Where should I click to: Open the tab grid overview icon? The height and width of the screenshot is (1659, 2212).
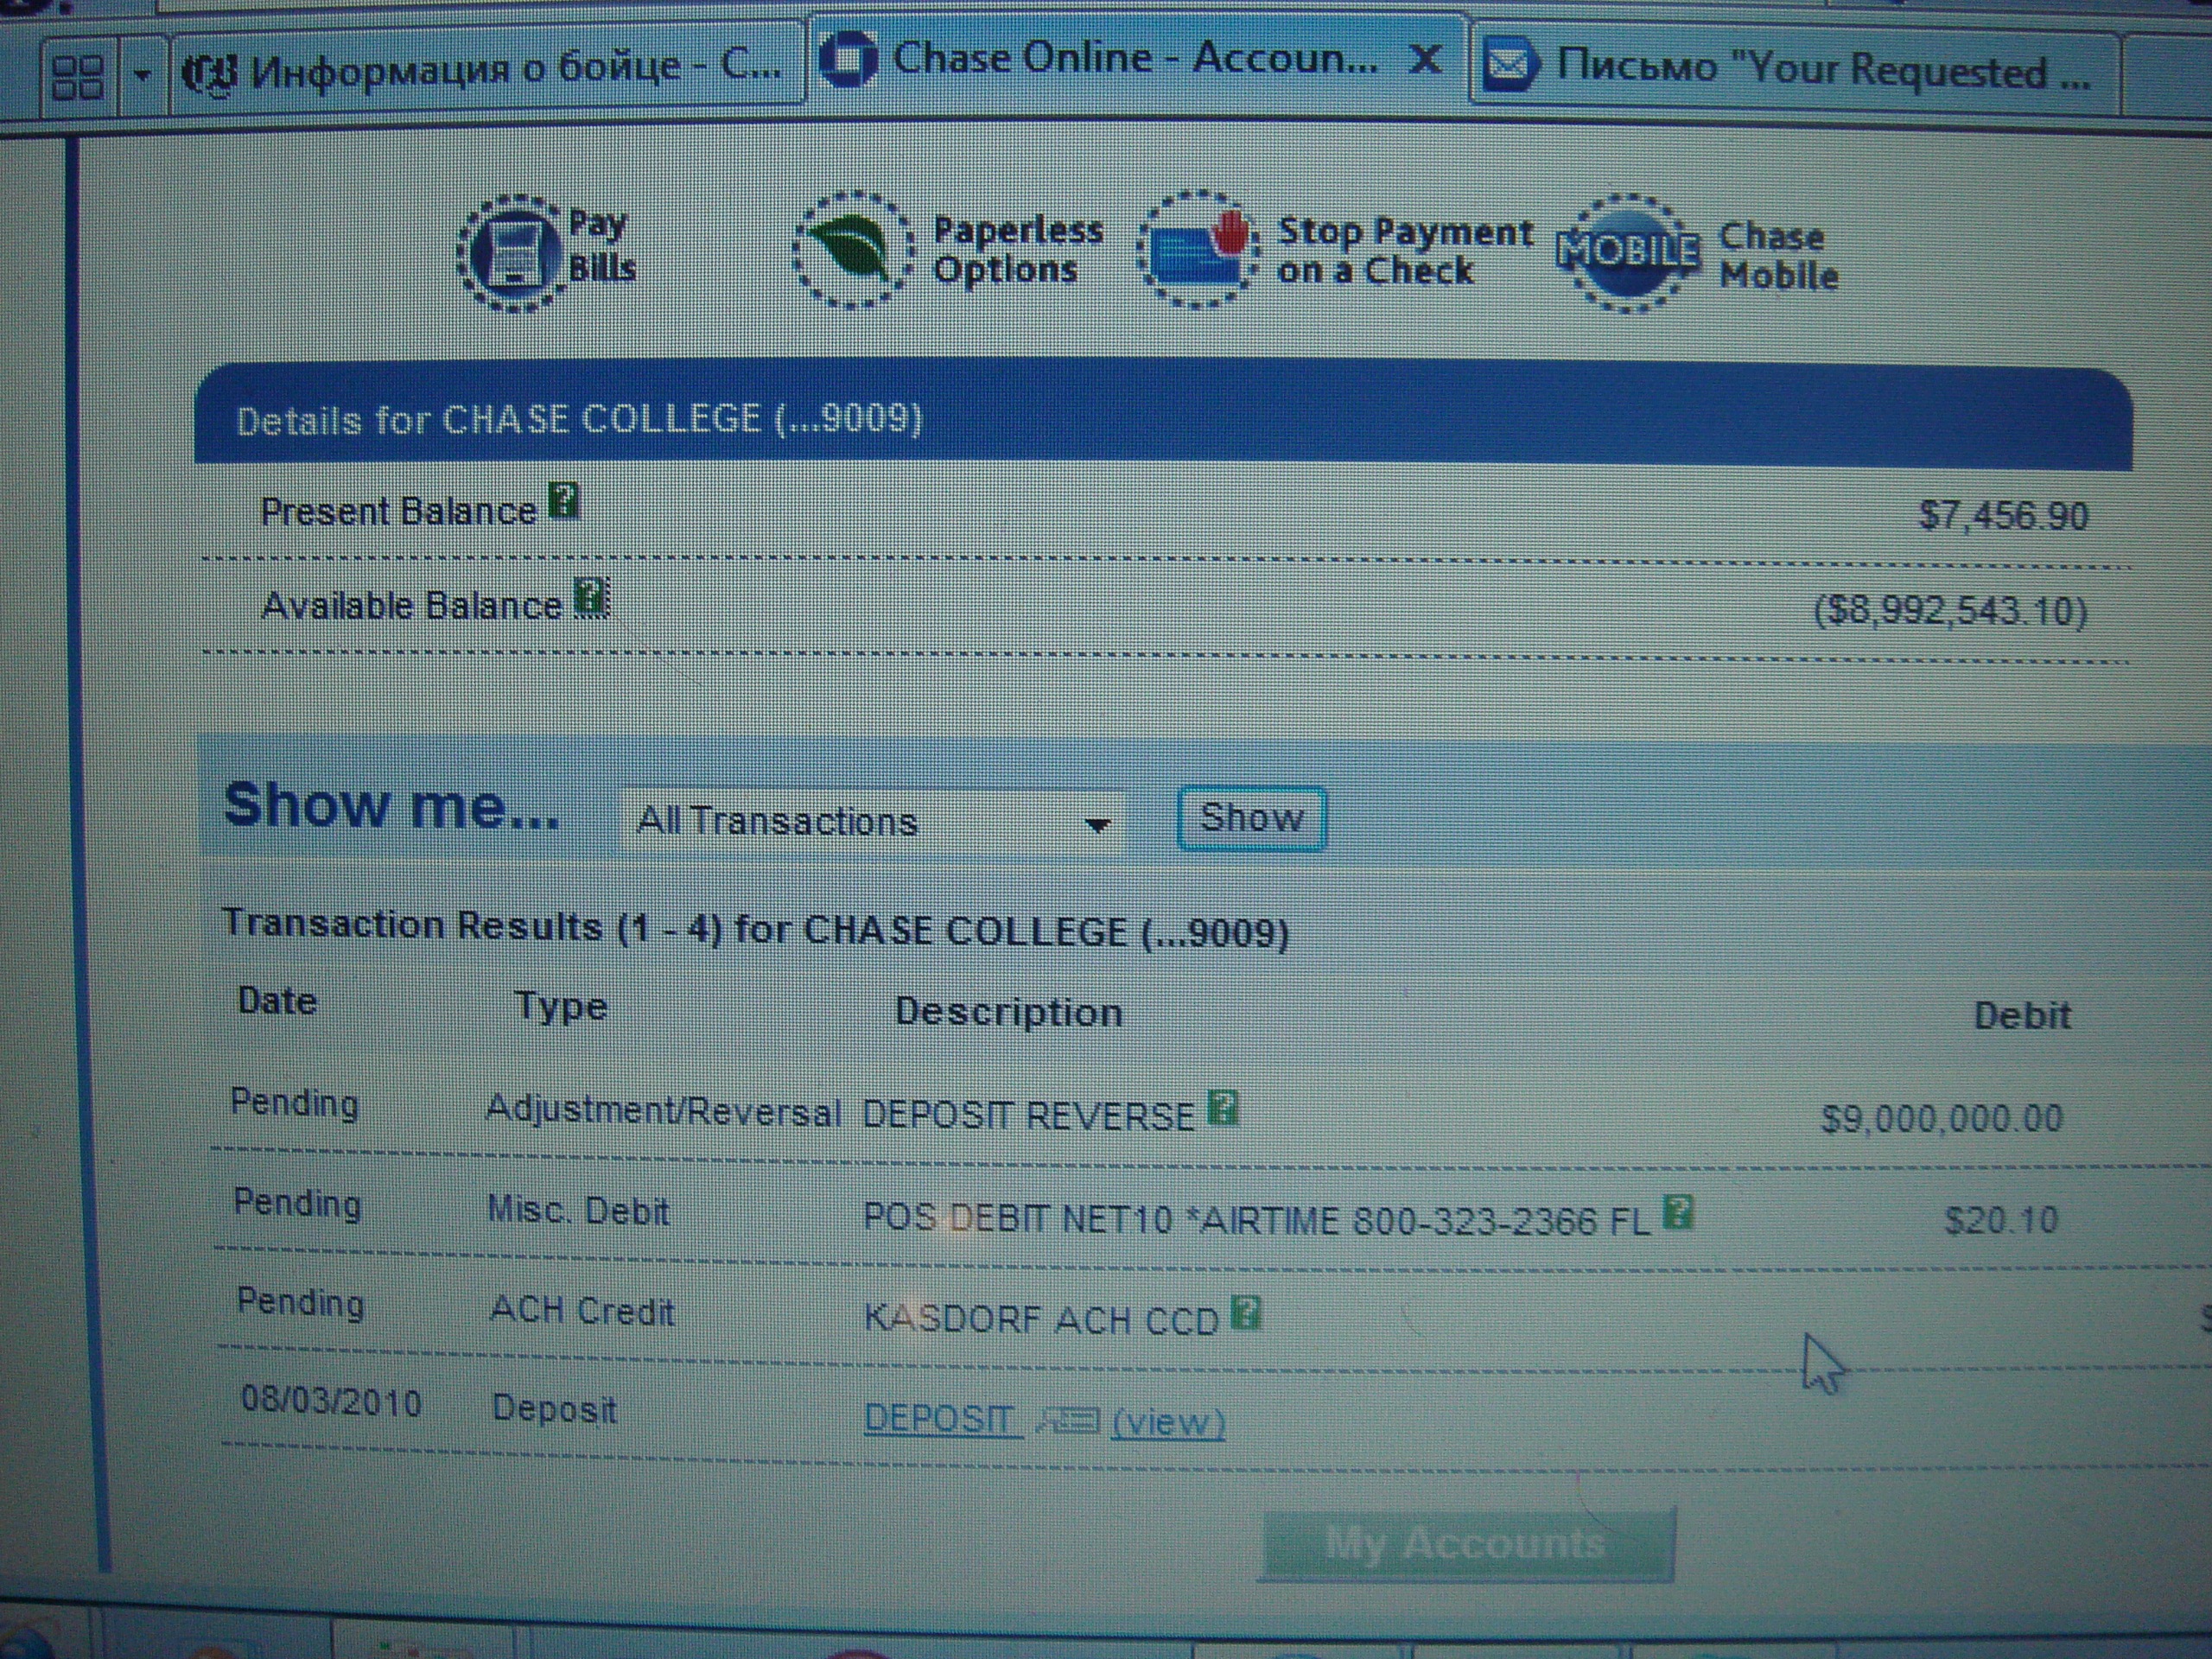77,76
